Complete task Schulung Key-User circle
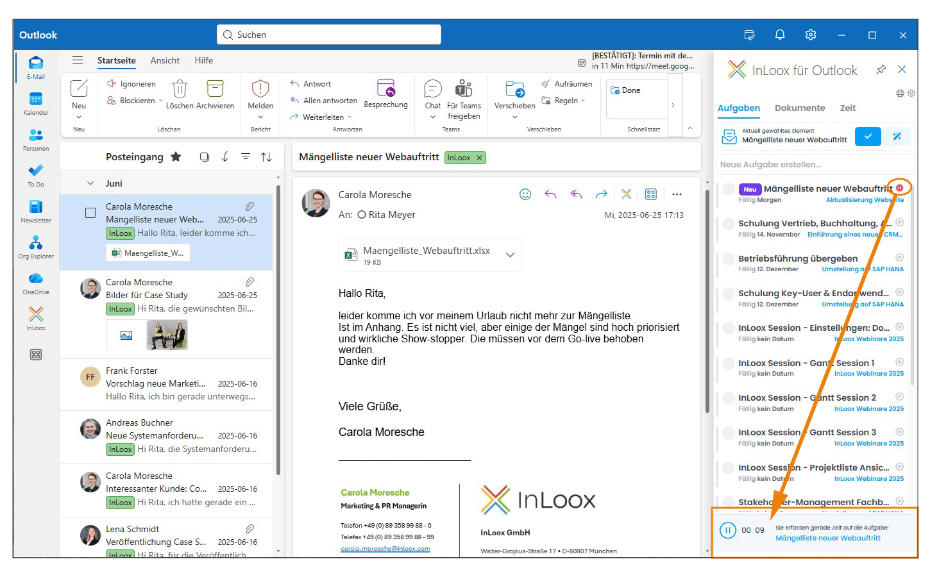 729,294
